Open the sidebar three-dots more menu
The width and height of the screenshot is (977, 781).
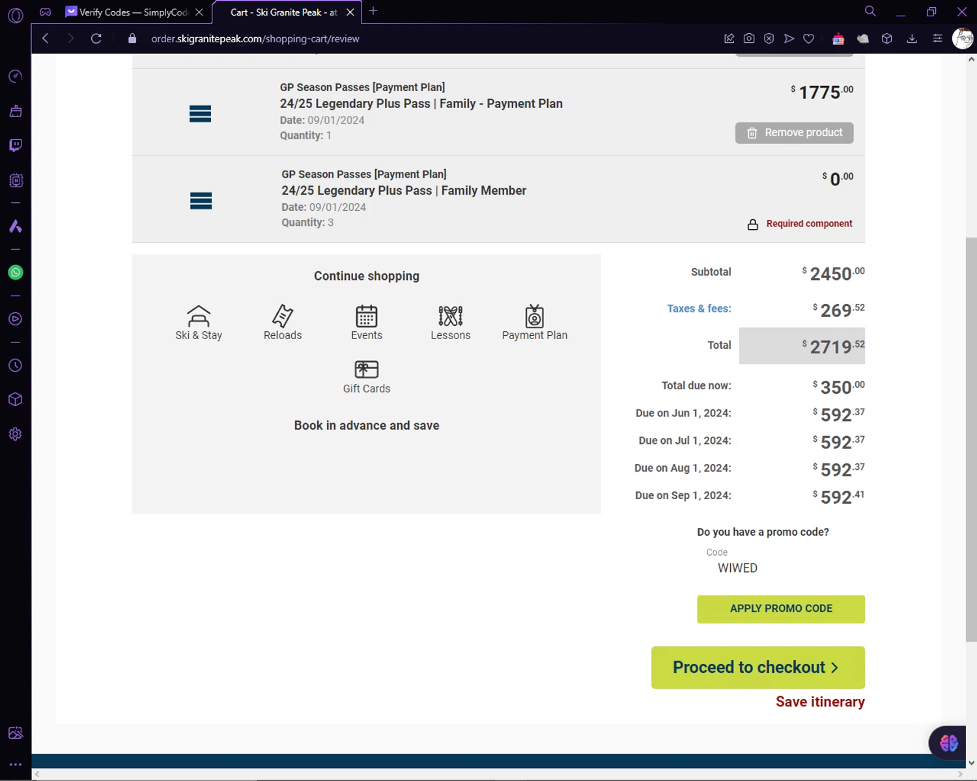click(16, 765)
